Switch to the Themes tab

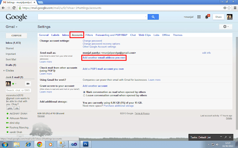pos(178,35)
